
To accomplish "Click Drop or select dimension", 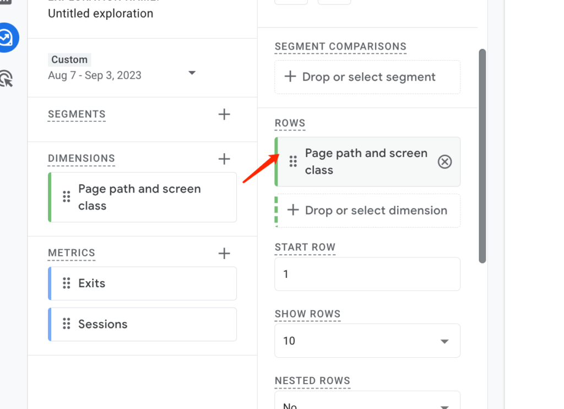I will click(x=367, y=211).
